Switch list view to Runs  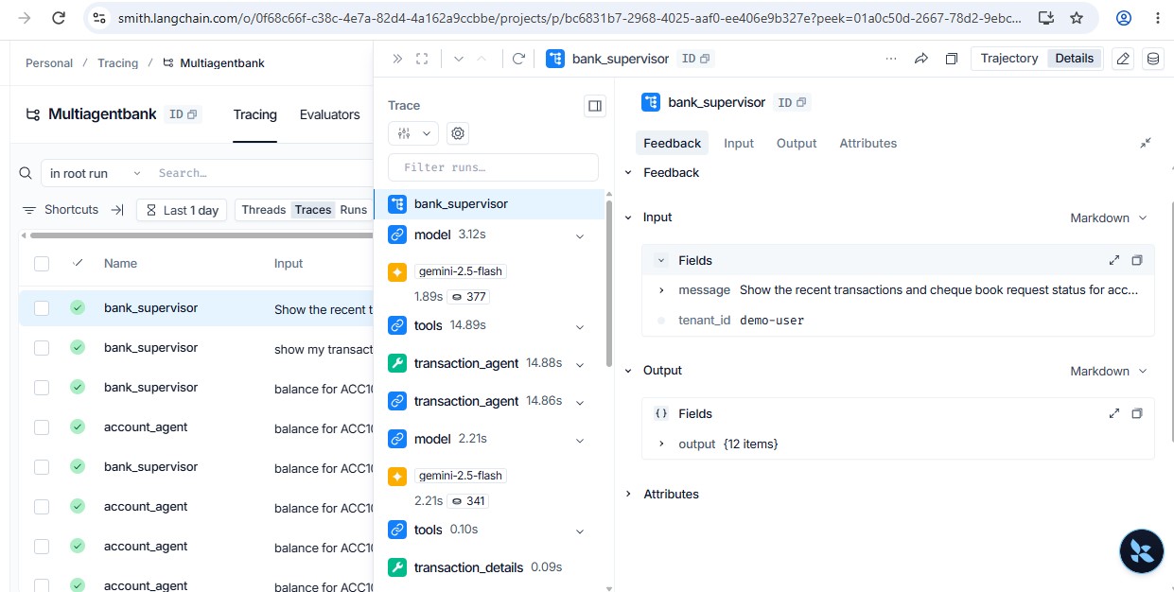pos(354,210)
